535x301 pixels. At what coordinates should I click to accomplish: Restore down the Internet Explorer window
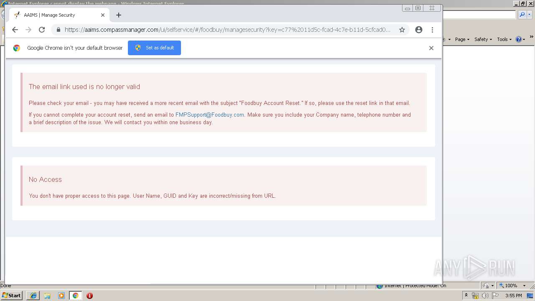tap(523, 3)
